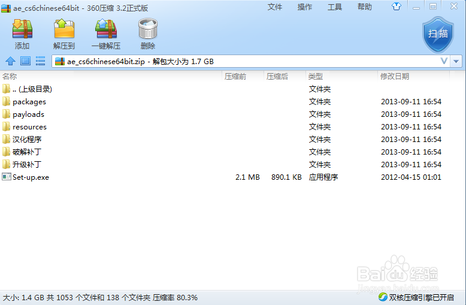The width and height of the screenshot is (466, 305).
Task: Select the payloads folder icon
Action: 6,114
